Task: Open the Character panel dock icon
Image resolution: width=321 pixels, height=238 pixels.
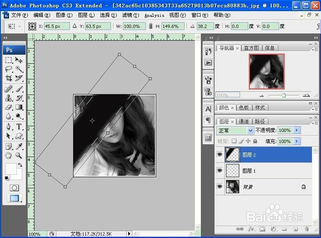Action: click(208, 109)
